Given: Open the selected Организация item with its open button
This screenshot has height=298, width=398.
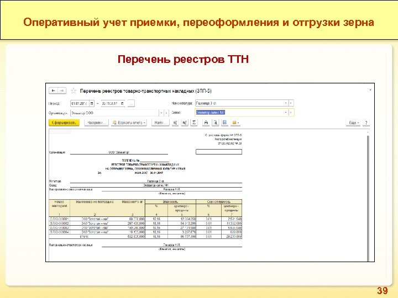Looking at the screenshot, I should click(166, 113).
